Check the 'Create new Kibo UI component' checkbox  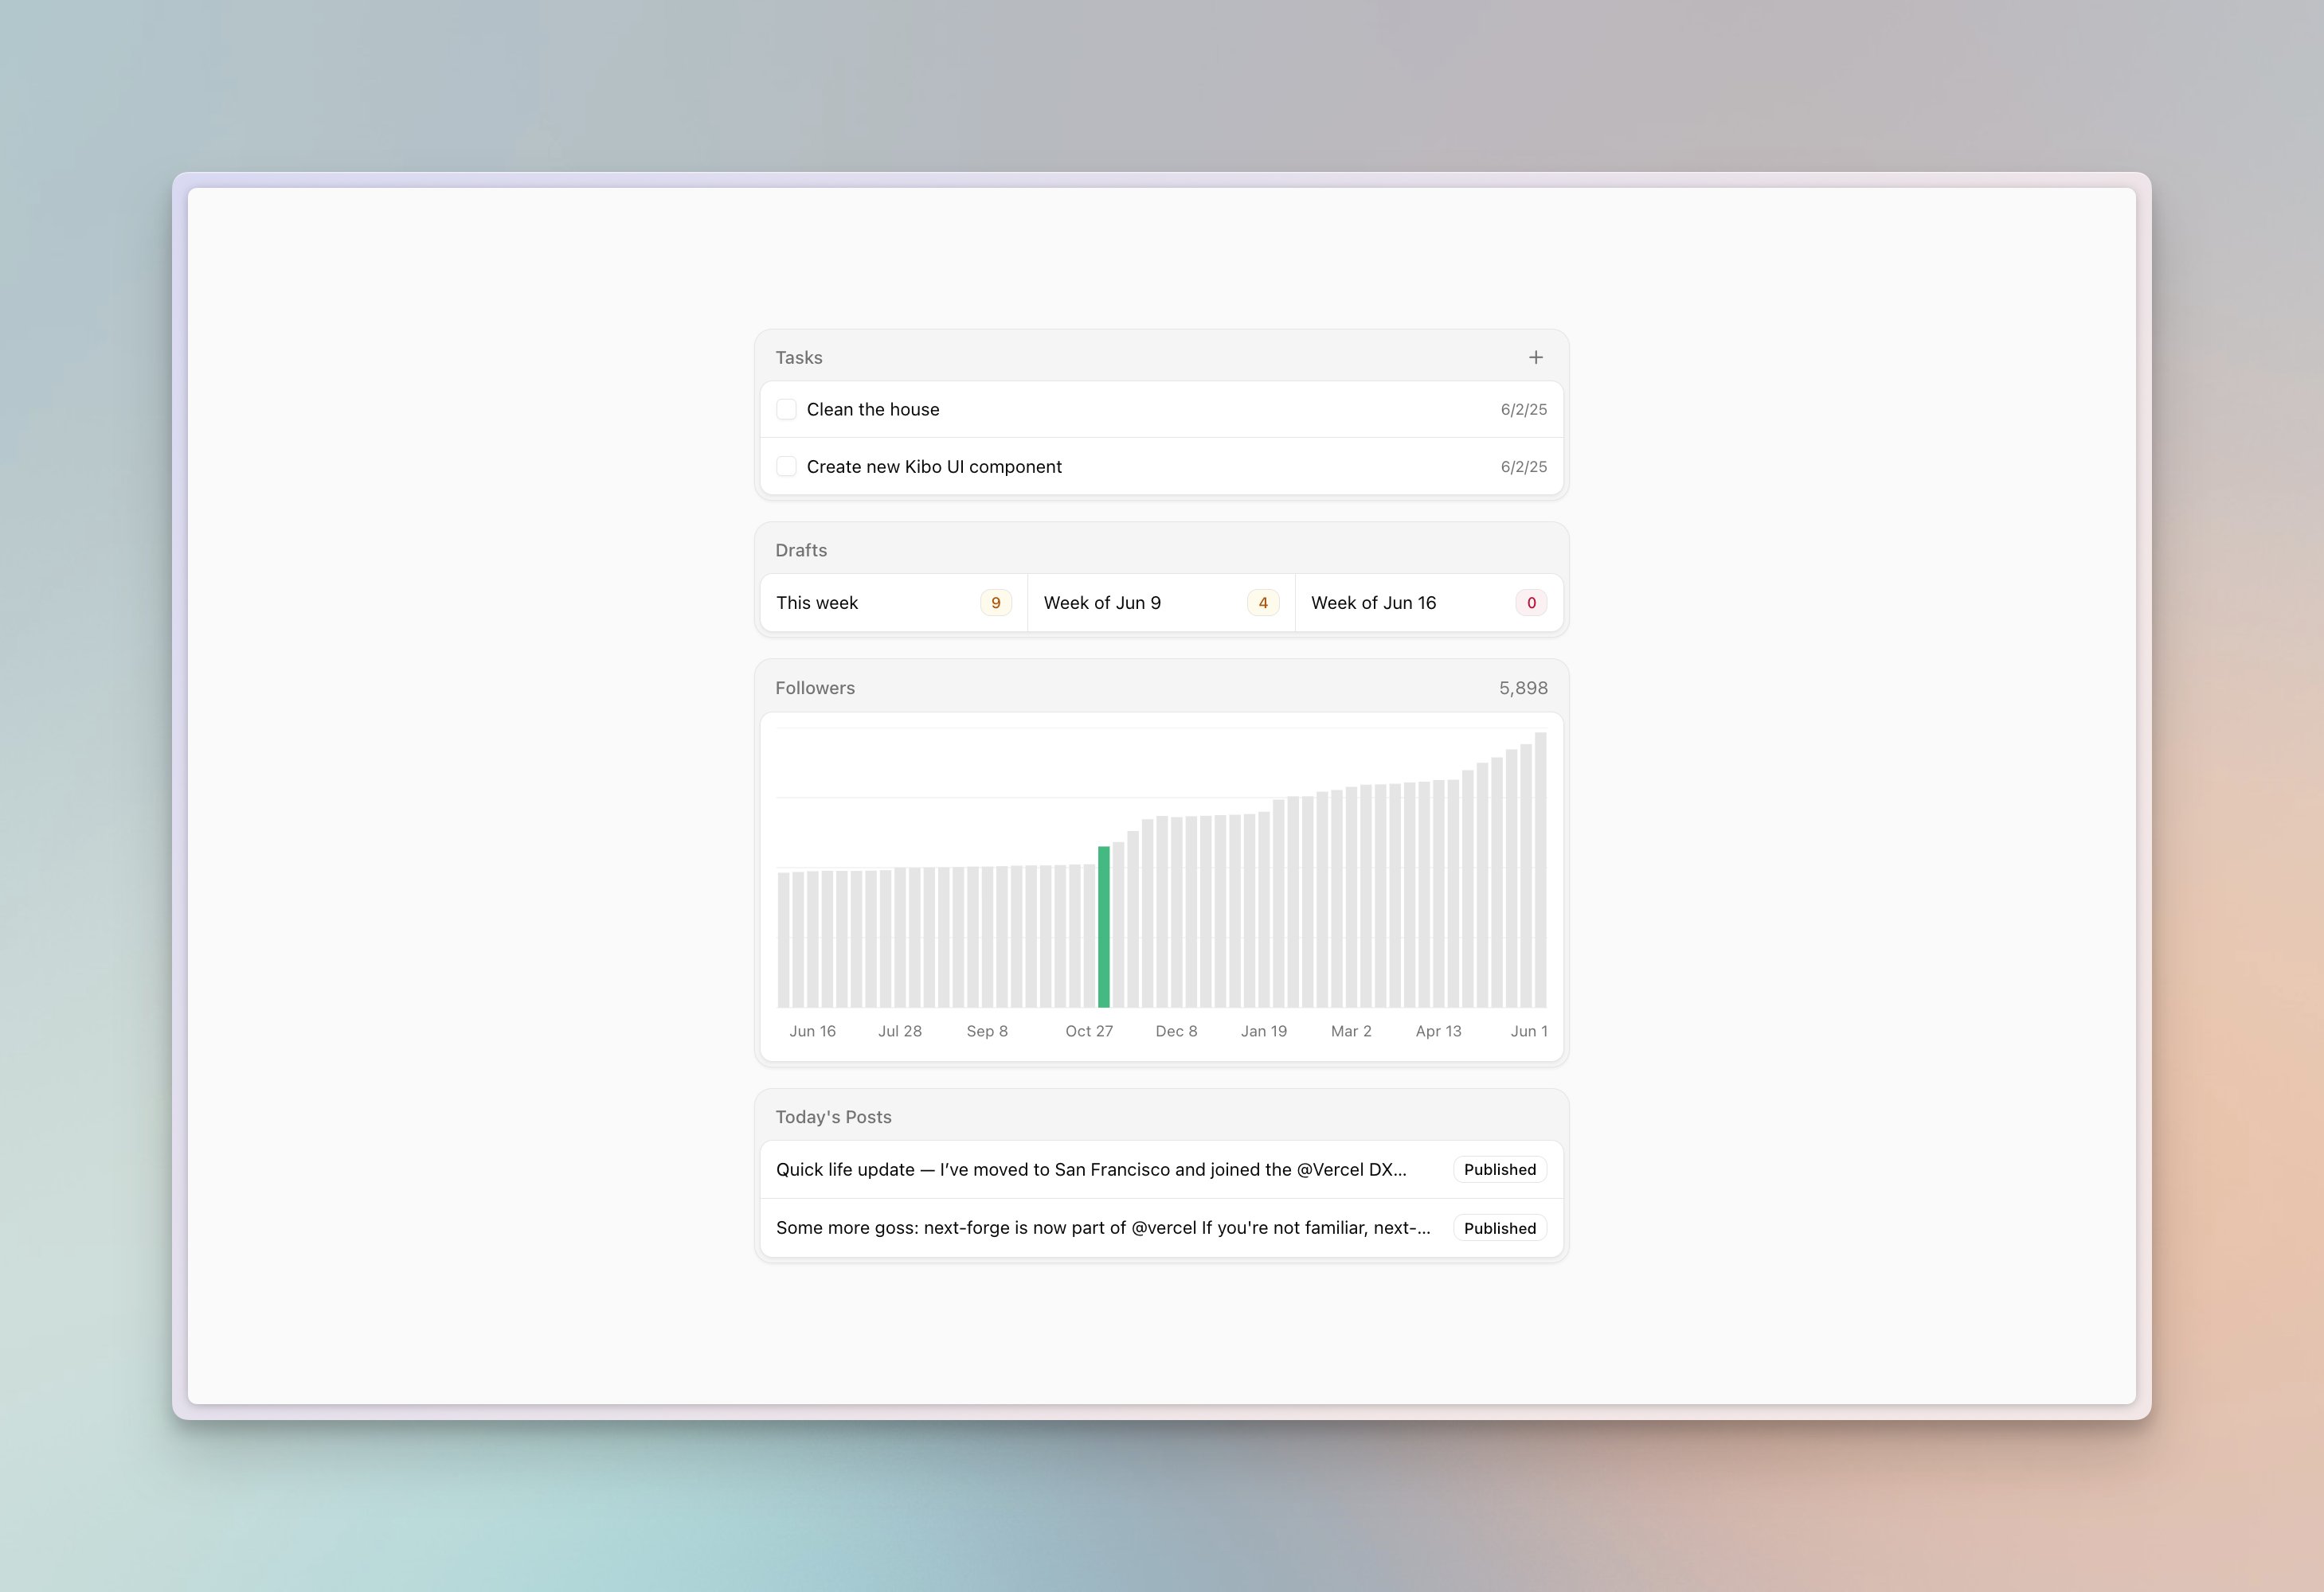click(786, 466)
